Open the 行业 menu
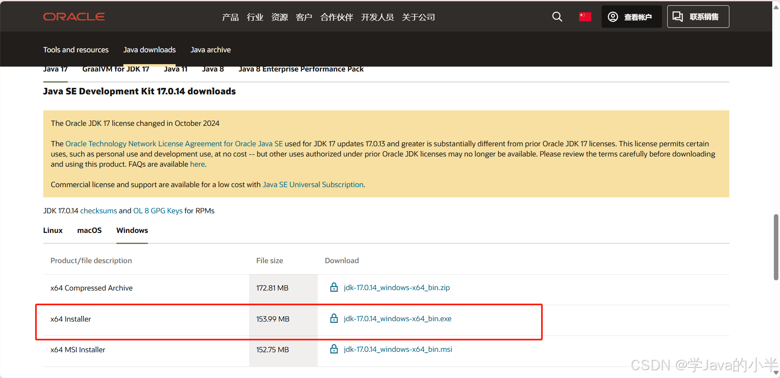780x378 pixels. pos(255,17)
